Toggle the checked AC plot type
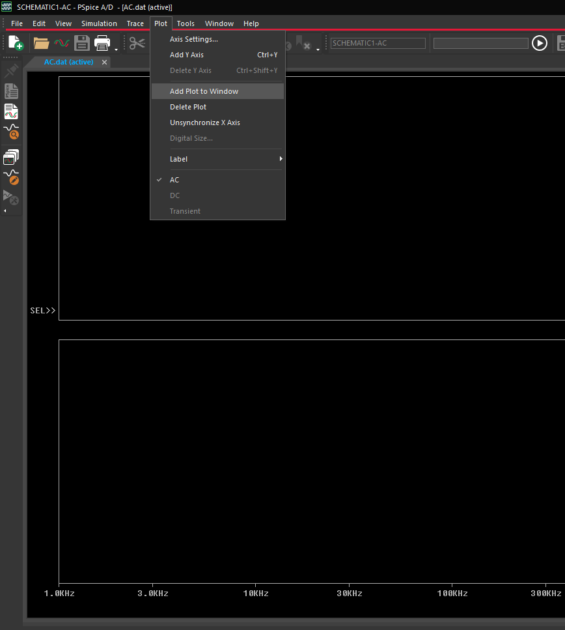 [217, 180]
